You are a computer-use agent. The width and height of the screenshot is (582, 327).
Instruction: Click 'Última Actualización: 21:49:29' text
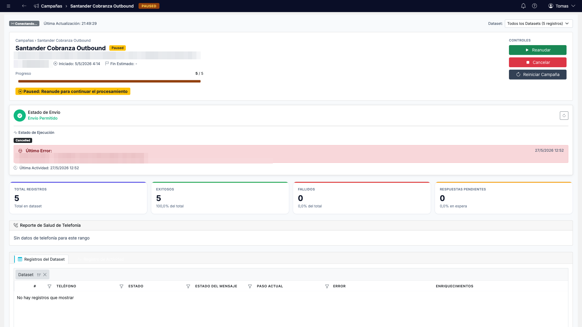[70, 24]
